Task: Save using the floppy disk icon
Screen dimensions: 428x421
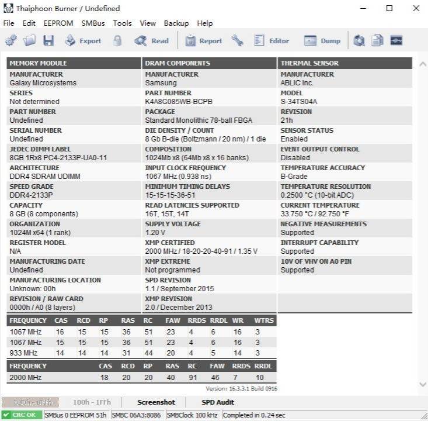Action: [x=48, y=40]
